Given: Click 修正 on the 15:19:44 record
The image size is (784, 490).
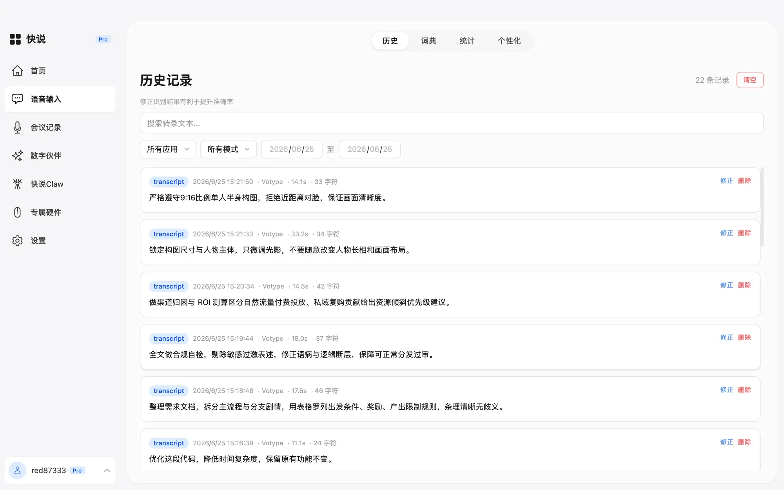Looking at the screenshot, I should tap(726, 338).
